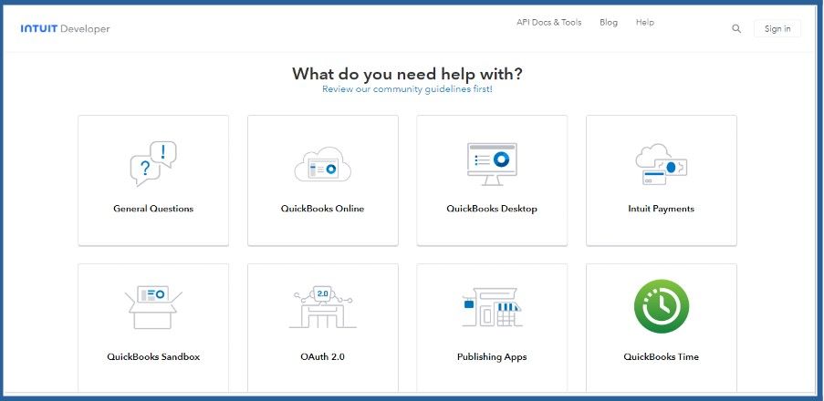The height and width of the screenshot is (401, 824).
Task: Click the QuickBooks Online label
Action: (323, 209)
